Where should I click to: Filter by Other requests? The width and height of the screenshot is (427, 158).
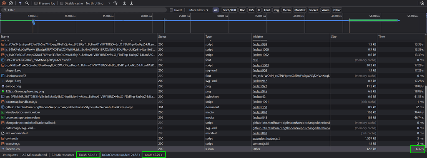(x=337, y=10)
